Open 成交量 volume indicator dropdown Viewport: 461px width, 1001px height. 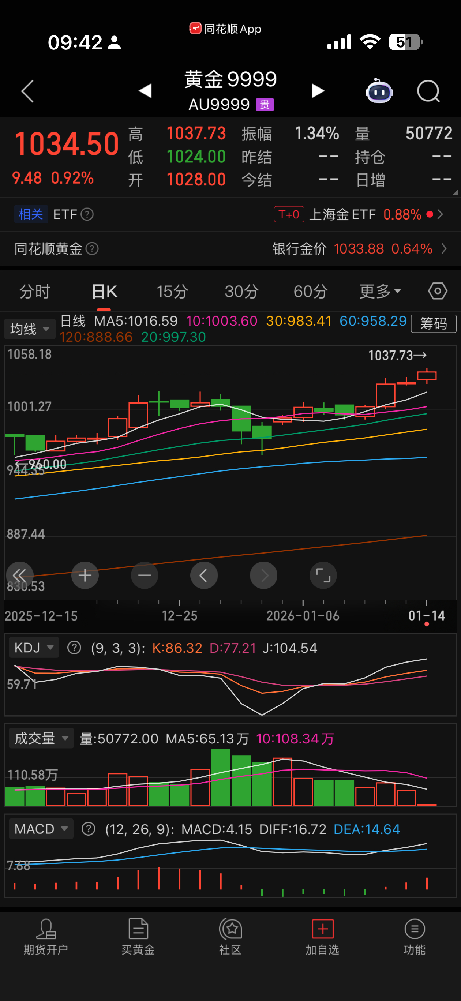(x=41, y=738)
